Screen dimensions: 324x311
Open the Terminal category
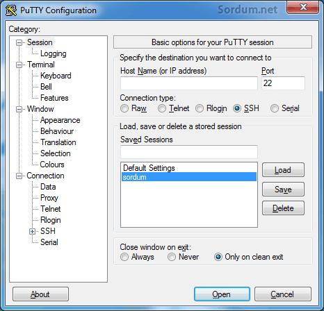(x=41, y=65)
